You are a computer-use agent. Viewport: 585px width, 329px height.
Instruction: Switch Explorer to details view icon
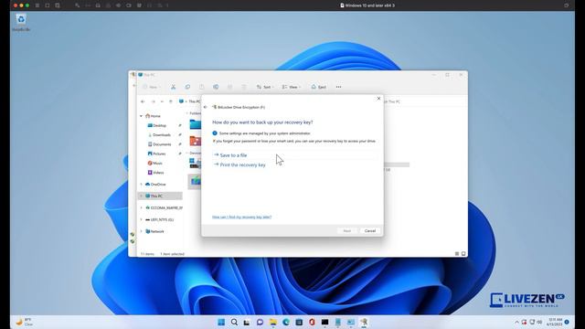tap(457, 254)
